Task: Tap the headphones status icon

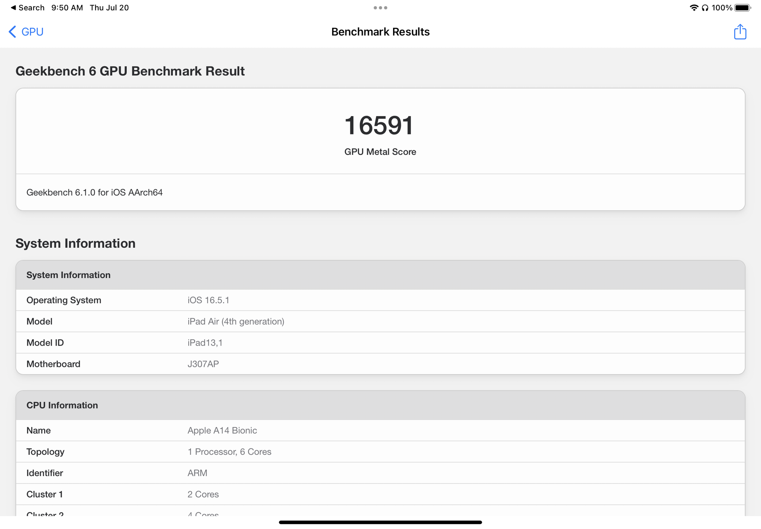Action: 705,8
